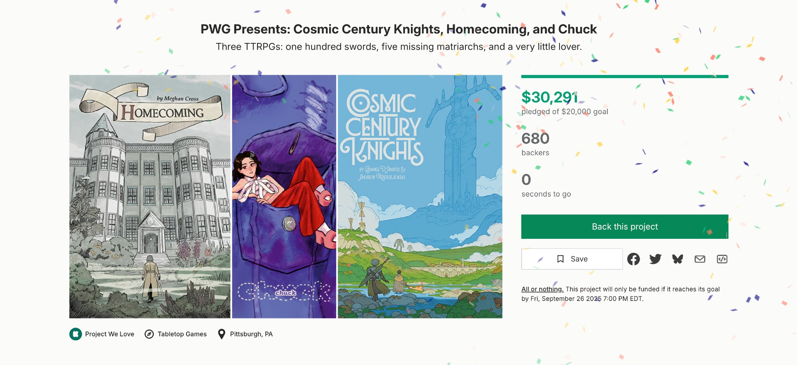This screenshot has width=797, height=365.
Task: Open the Pittsburgh, PA location link
Action: [251, 334]
